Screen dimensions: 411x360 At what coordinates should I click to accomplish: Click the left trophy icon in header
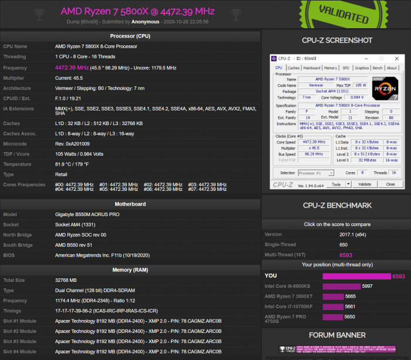(39, 14)
